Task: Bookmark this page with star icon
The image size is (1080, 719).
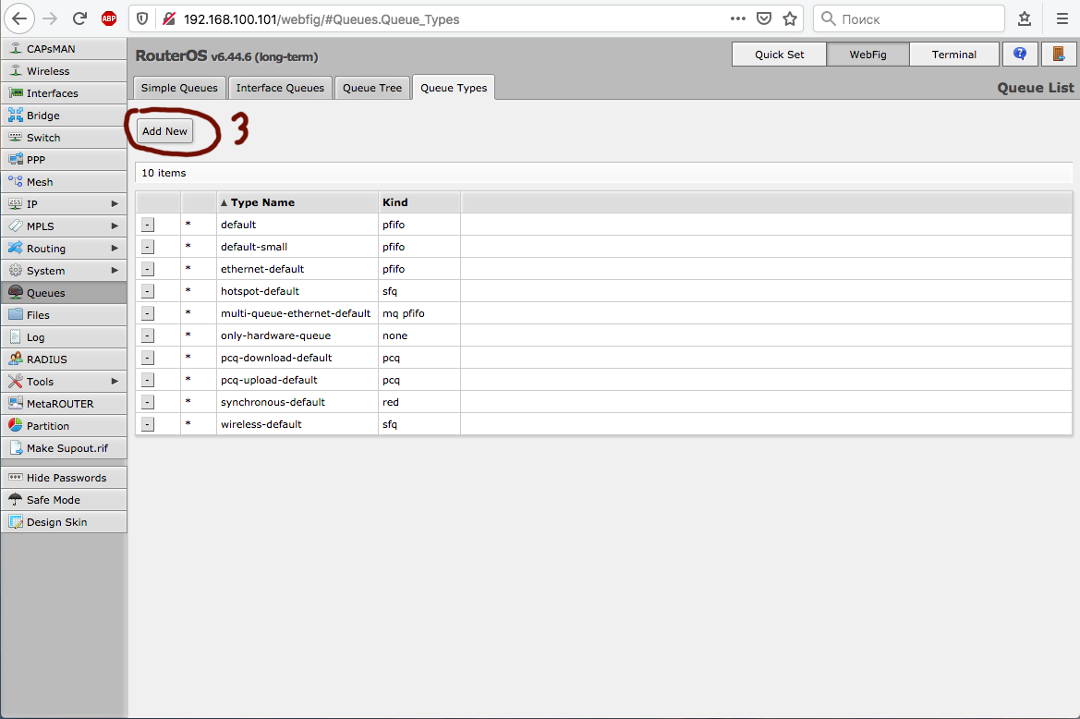Action: 790,18
